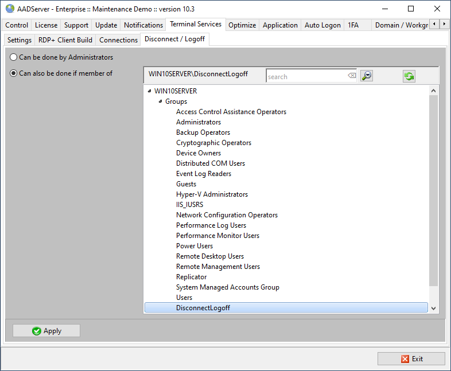The image size is (451, 371).
Task: Select 'Can be done by Administrators' option
Action: coord(14,57)
